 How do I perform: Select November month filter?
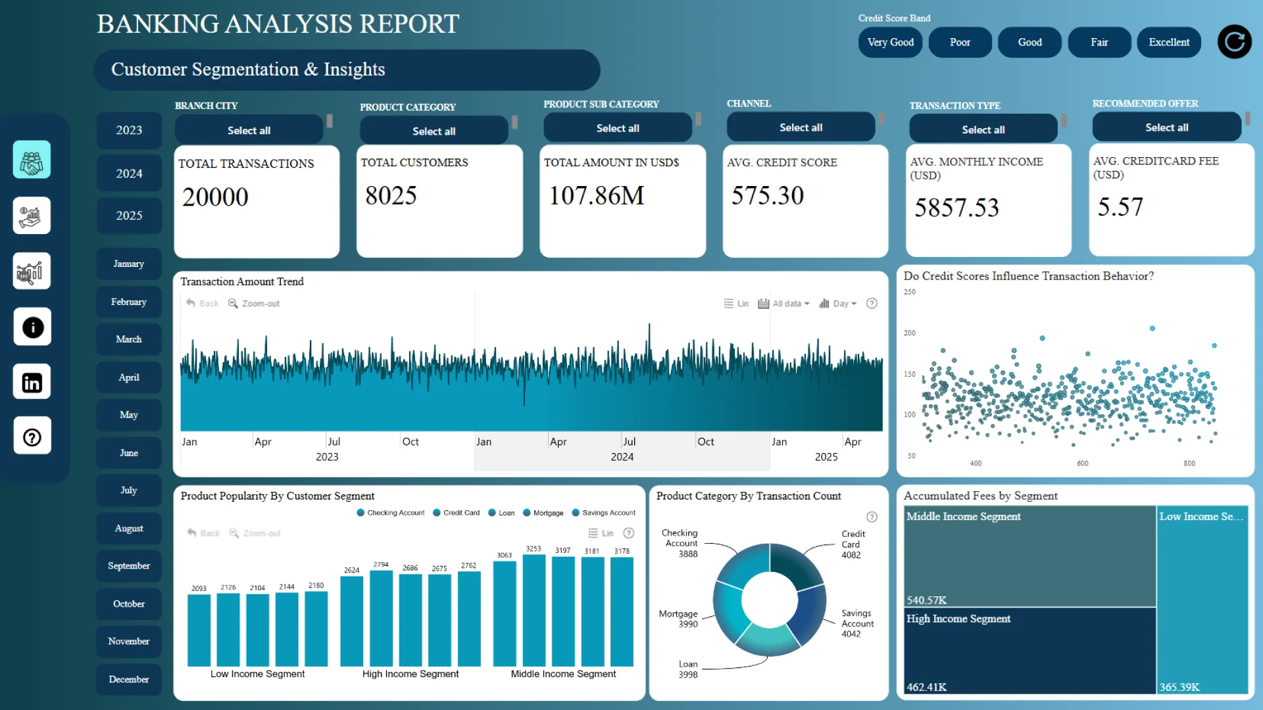pos(129,642)
